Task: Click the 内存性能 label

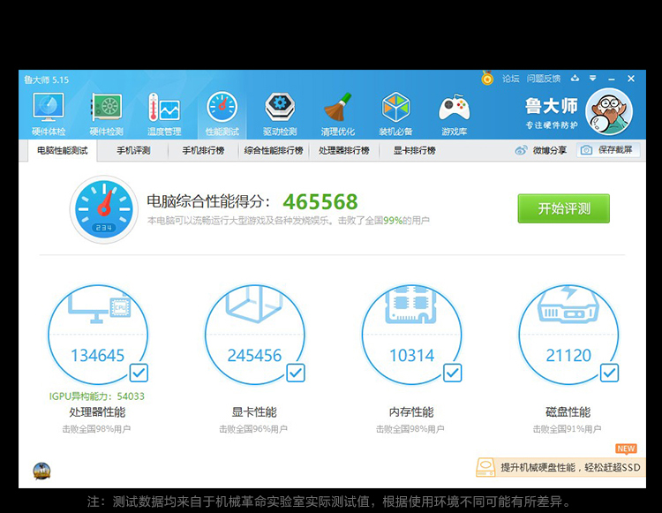Action: tap(411, 412)
